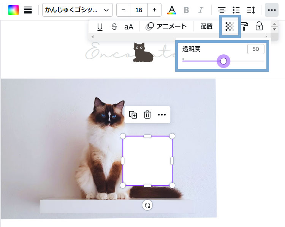285x227 pixels.
Task: Click the bottom-left resize handle of the square
Action: click(123, 185)
